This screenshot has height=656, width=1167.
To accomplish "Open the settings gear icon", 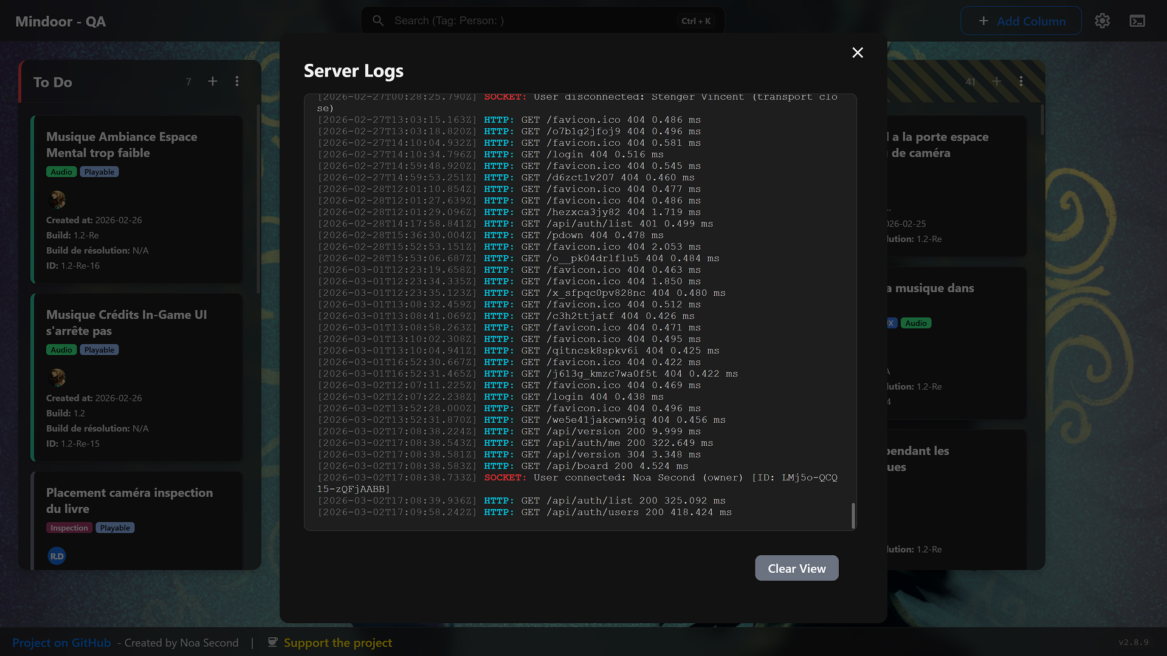I will (x=1103, y=21).
